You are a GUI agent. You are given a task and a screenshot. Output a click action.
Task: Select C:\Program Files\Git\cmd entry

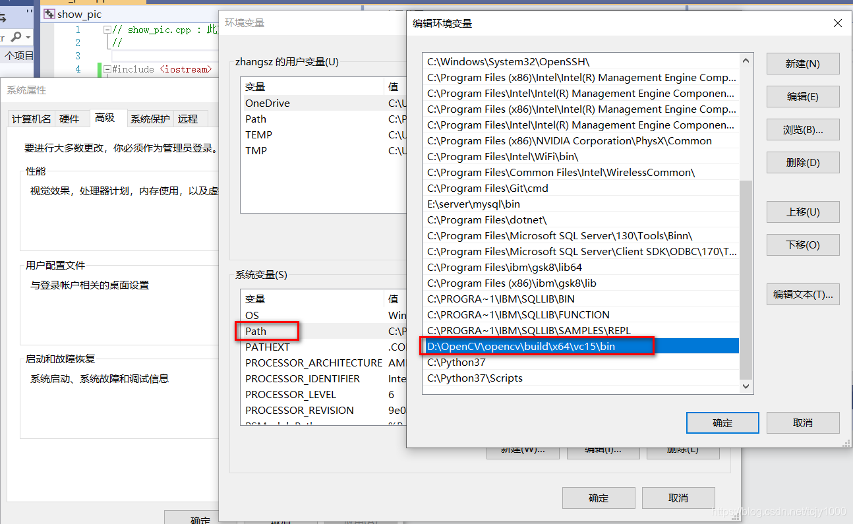(x=580, y=188)
